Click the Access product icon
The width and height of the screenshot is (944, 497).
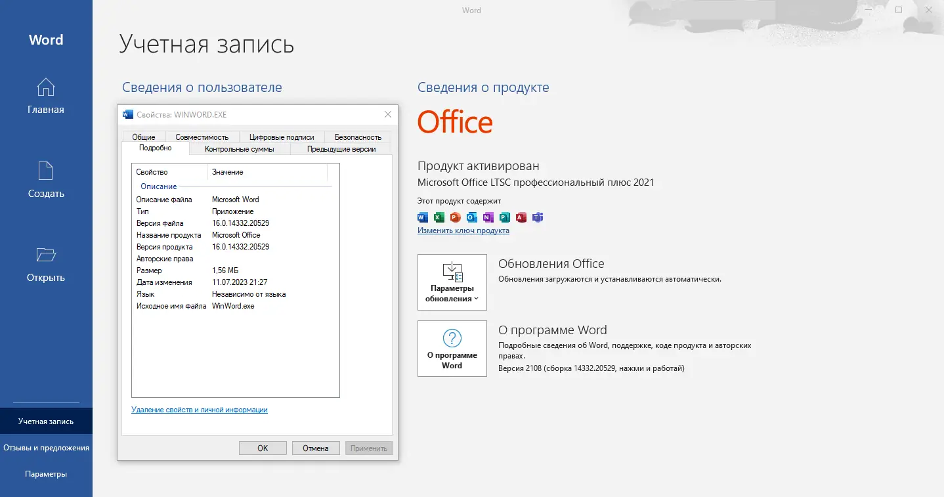coord(521,217)
